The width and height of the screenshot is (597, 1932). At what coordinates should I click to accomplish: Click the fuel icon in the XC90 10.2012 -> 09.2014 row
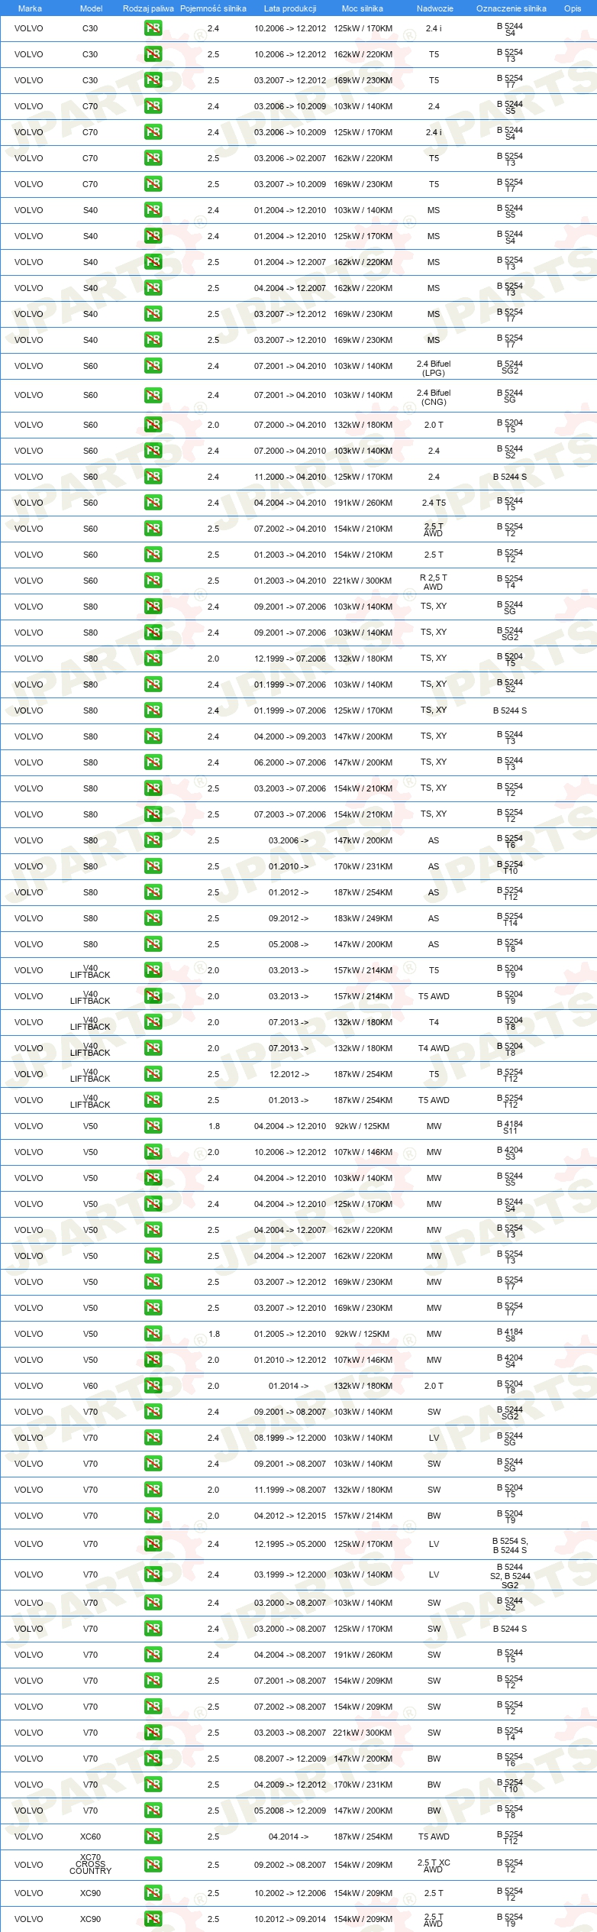pyautogui.click(x=153, y=1919)
